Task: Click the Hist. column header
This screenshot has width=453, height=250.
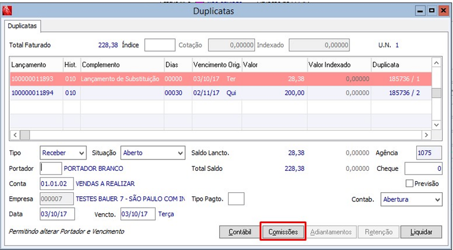Action: tap(72, 64)
